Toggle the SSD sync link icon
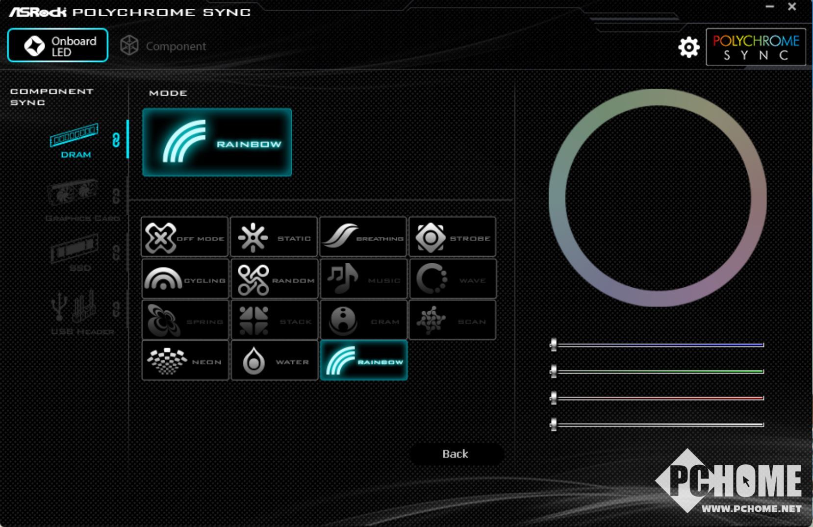 116,252
